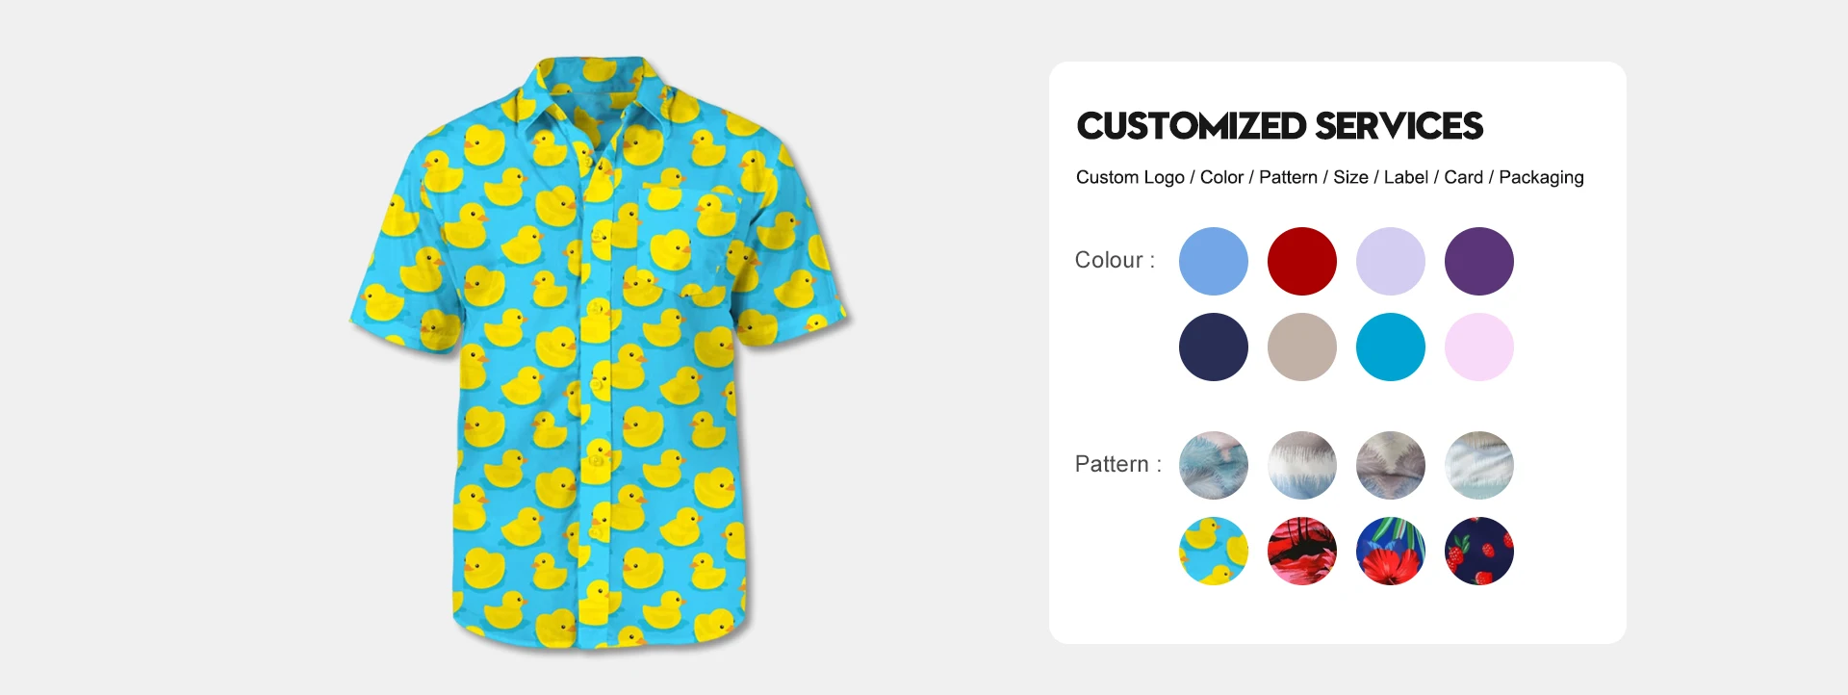Pick the beige taupe colour swatch
The width and height of the screenshot is (1848, 695).
(1301, 347)
